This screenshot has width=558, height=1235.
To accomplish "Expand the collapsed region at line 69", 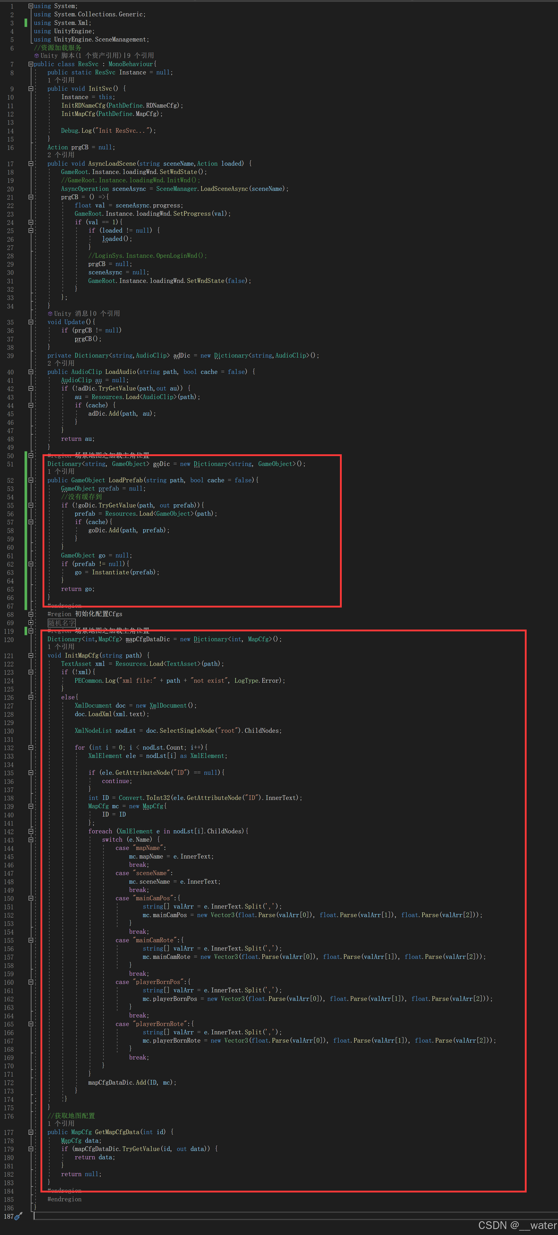I will (31, 623).
